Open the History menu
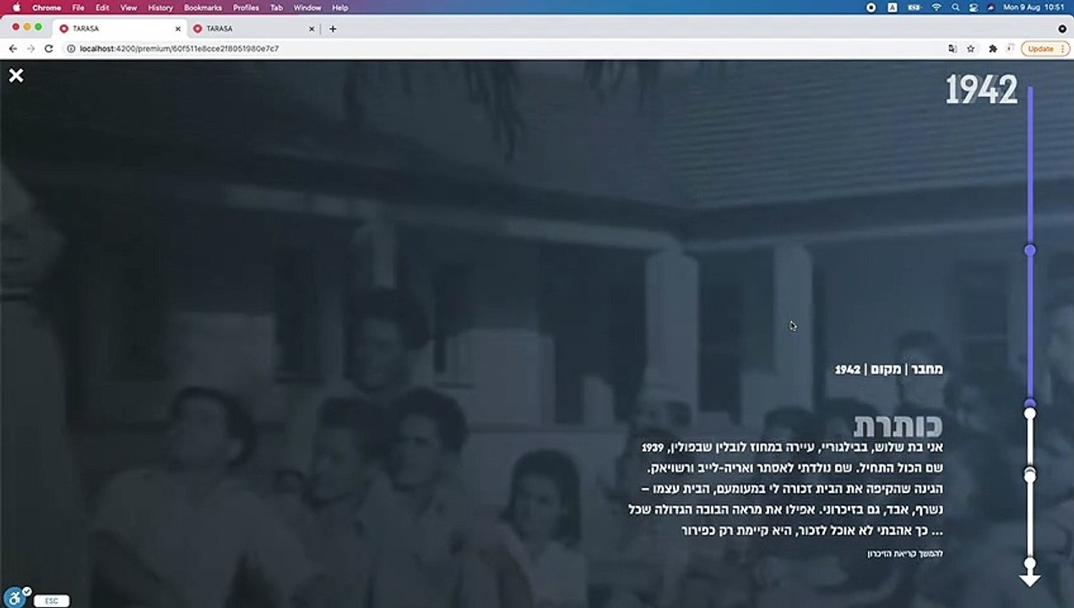 click(160, 8)
